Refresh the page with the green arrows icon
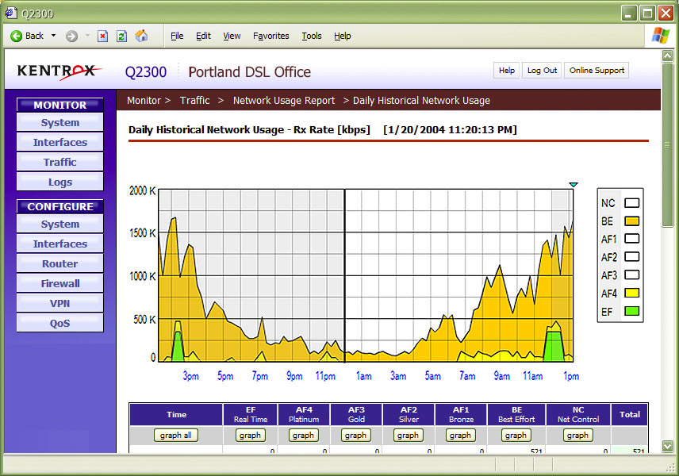The width and height of the screenshot is (679, 476). coord(121,36)
